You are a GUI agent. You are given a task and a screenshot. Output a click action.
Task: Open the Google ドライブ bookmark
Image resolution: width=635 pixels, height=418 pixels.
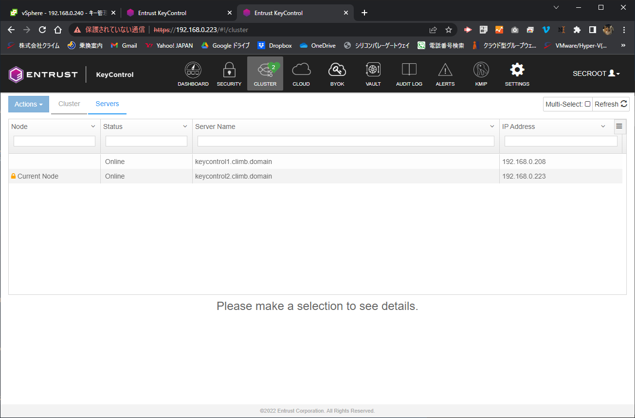click(x=225, y=45)
